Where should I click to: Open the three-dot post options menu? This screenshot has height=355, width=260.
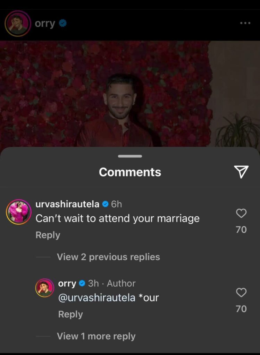coord(245,23)
